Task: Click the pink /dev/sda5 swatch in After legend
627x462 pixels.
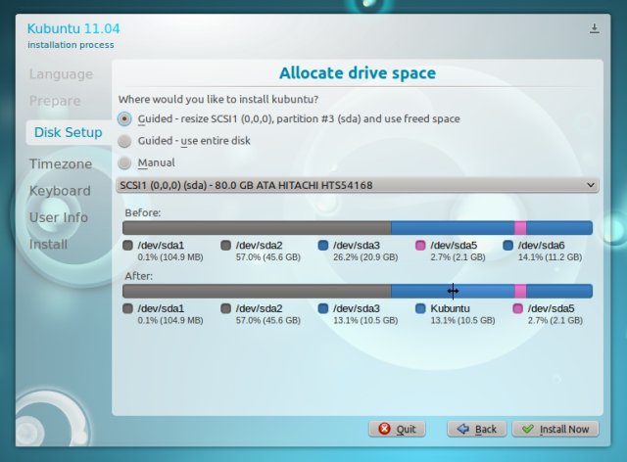Action: tap(518, 308)
